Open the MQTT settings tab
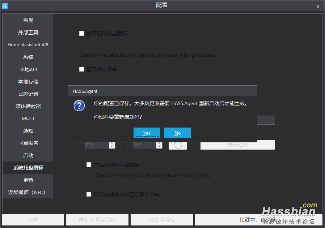The height and width of the screenshot is (228, 325). tap(28, 119)
